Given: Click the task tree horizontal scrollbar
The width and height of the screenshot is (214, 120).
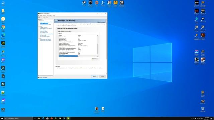Looking at the screenshot, I should click(x=45, y=75).
